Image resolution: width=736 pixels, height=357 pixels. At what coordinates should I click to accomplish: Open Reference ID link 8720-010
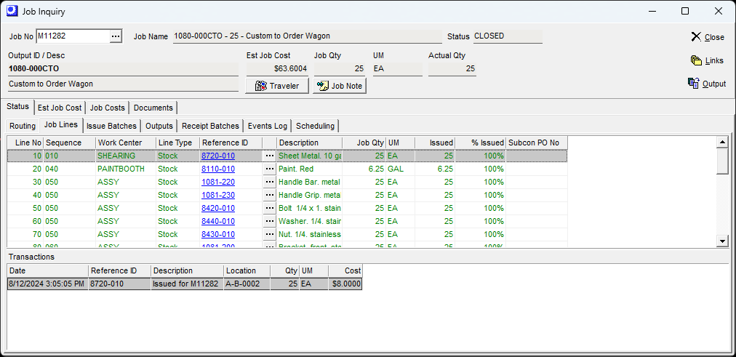pos(218,156)
